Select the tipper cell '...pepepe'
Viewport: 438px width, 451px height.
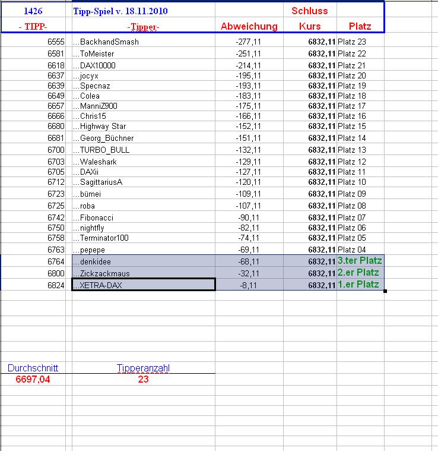coord(143,250)
